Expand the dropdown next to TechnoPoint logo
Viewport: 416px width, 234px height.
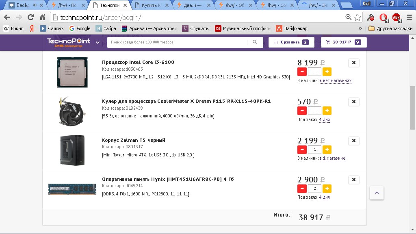[x=97, y=42]
